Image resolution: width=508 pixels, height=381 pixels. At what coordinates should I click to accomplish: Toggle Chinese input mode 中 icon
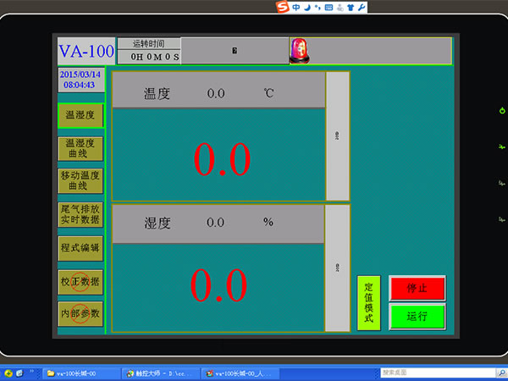(296, 8)
